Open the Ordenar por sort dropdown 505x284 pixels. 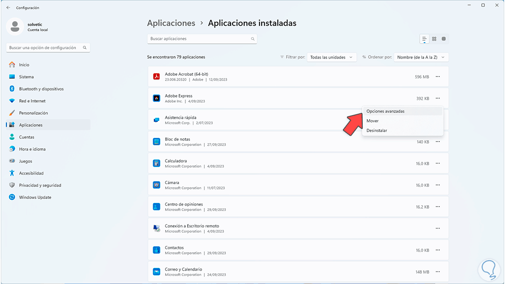421,57
